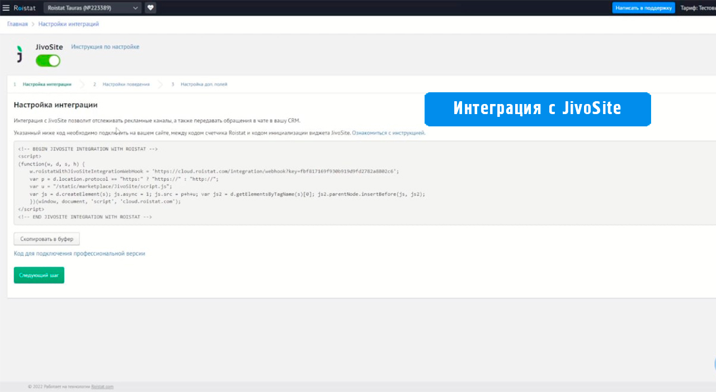Open Инструкция по настройке link
This screenshot has width=716, height=392.
coord(105,47)
